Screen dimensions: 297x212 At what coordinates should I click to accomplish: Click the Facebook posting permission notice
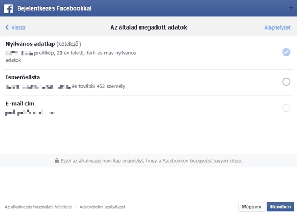click(x=151, y=161)
